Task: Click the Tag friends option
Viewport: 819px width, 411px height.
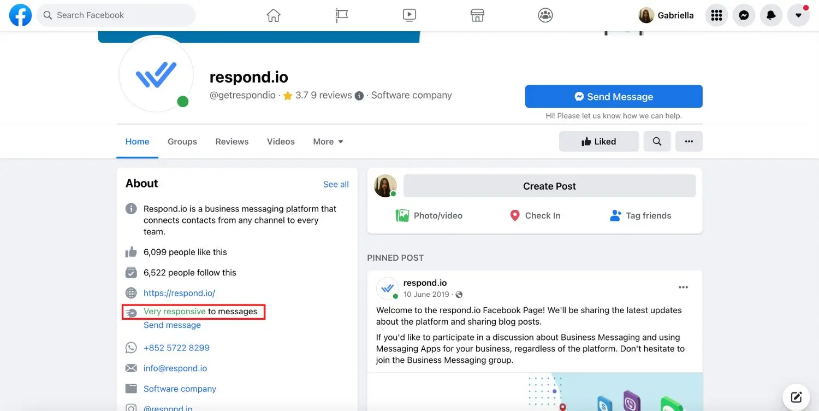Action: 640,215
